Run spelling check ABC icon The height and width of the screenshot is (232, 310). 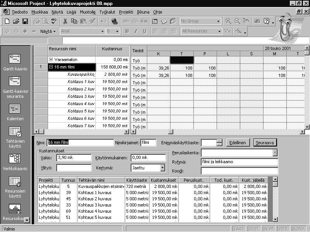pyautogui.click(x=54, y=21)
